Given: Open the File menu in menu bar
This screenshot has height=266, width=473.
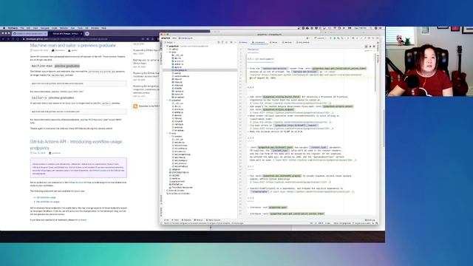Looking at the screenshot, I should click(x=22, y=28).
